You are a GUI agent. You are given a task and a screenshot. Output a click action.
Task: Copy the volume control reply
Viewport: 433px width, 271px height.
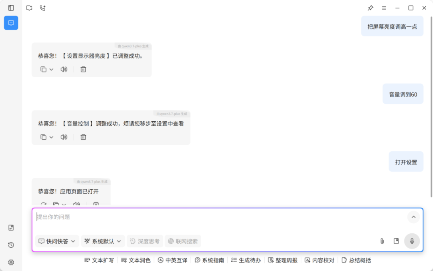point(43,137)
